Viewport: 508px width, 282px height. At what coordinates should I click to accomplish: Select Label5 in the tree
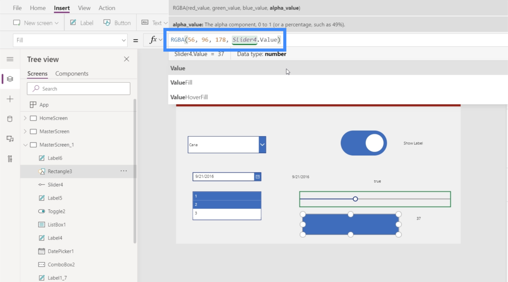coord(55,198)
